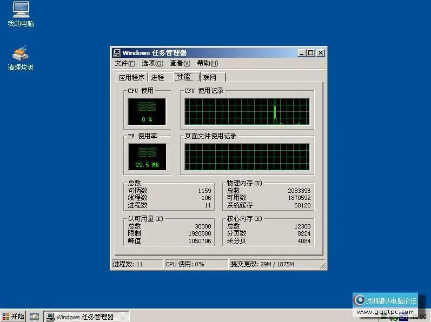Open the 选项(O) menu

pyautogui.click(x=152, y=63)
